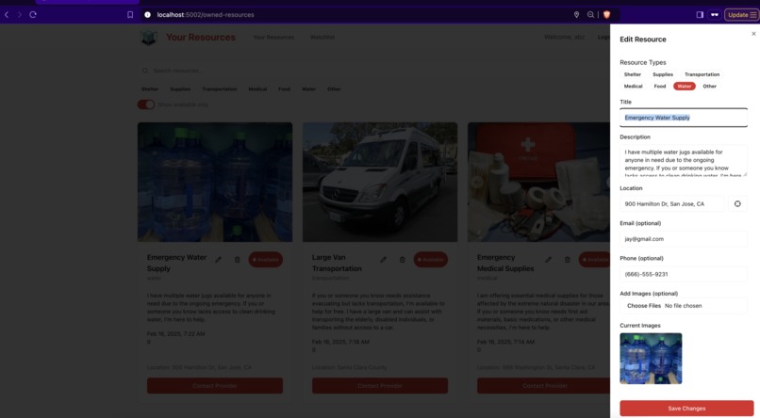Screen dimensions: 760x418
Task: Filter list by Supplies tab
Action: (180, 89)
